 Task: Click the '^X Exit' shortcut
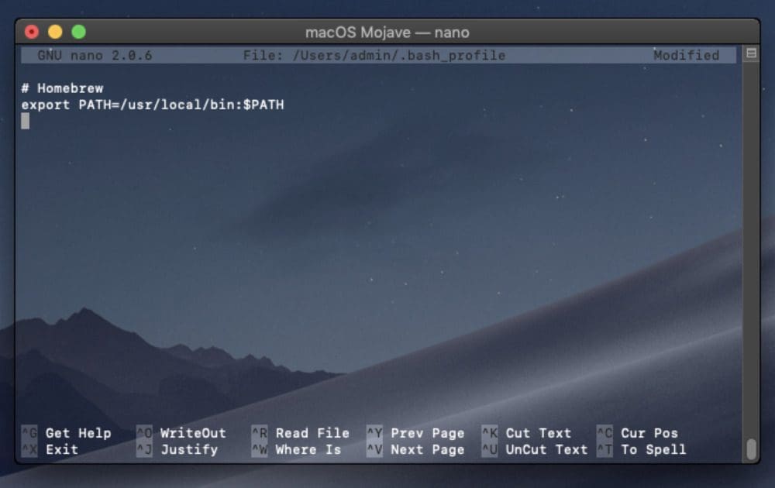[50, 450]
